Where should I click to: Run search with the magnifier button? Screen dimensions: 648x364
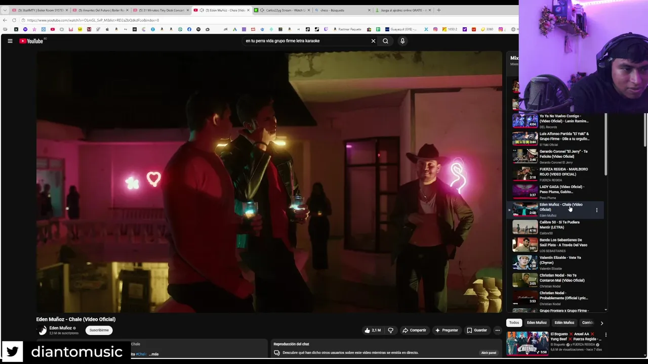[385, 41]
